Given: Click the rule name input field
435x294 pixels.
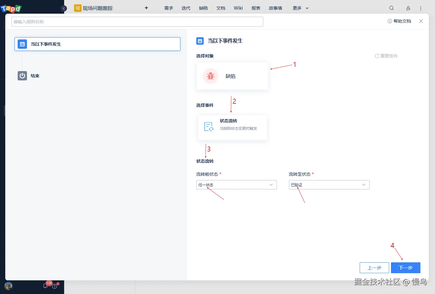Looking at the screenshot, I should 137,22.
